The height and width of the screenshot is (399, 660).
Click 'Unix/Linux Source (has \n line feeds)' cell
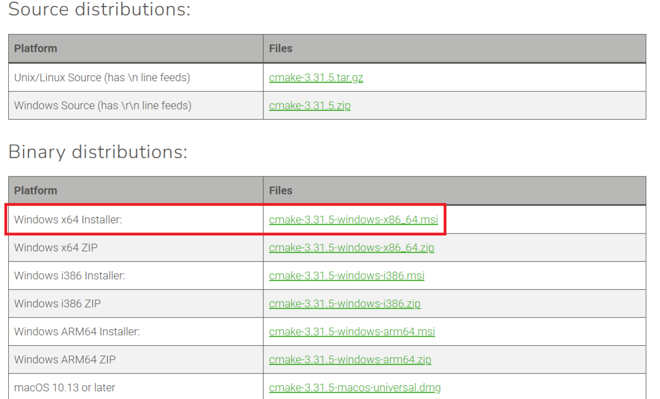pos(136,77)
